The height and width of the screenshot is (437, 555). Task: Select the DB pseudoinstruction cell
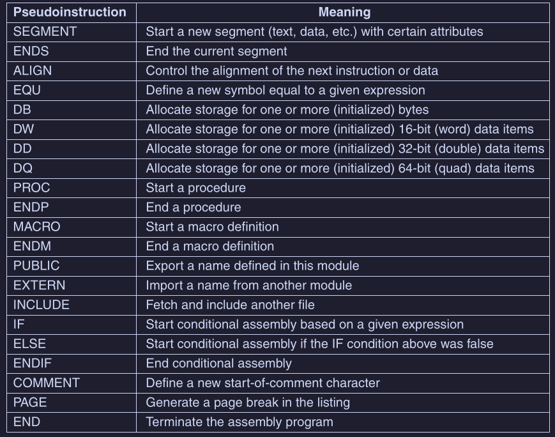22,110
